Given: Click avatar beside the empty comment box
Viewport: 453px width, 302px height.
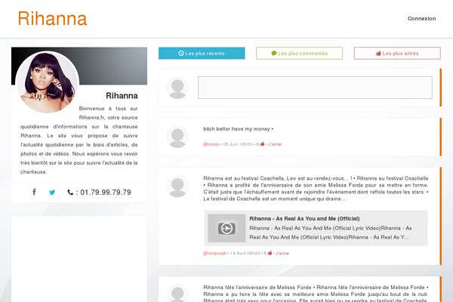Looking at the screenshot, I should point(177,88).
